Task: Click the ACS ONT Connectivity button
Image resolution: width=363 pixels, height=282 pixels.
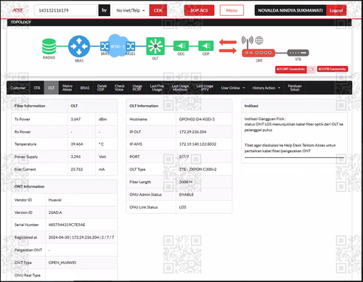Action: click(291, 69)
